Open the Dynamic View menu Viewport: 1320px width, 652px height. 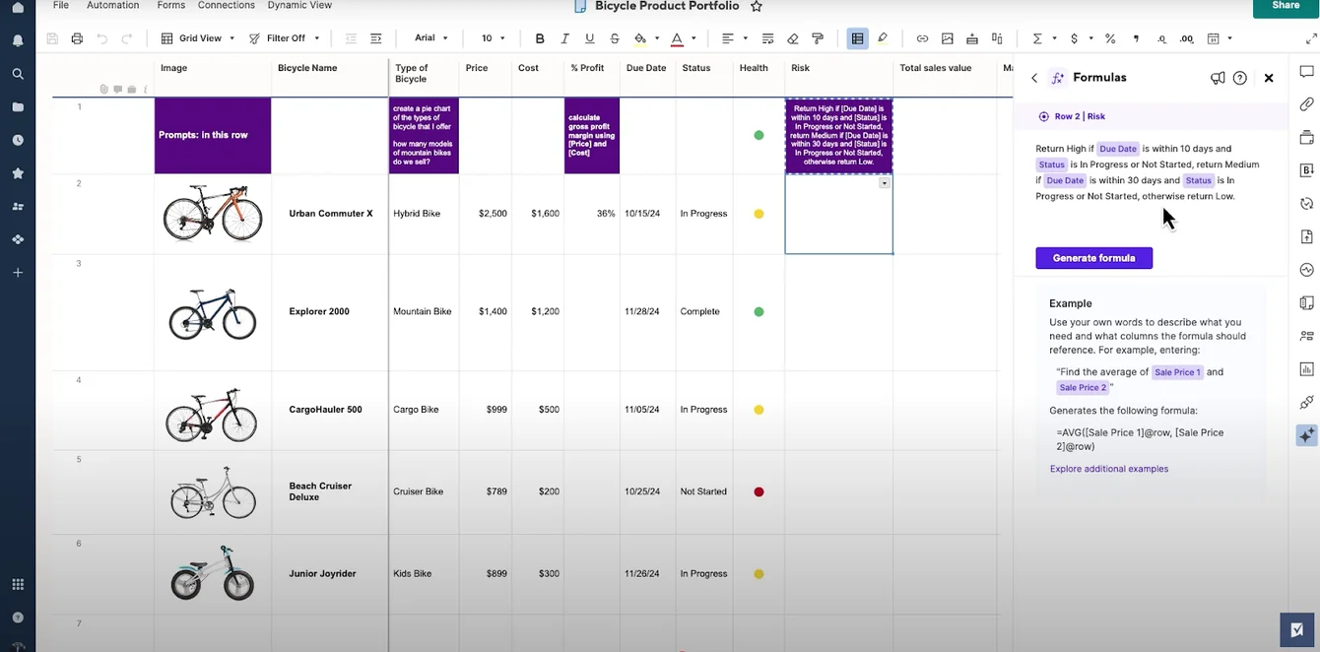[299, 5]
